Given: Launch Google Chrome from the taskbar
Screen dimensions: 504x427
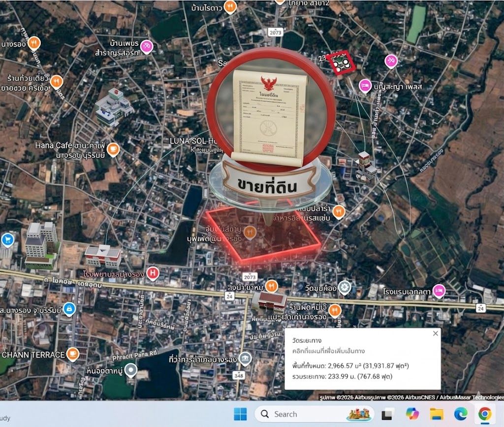Looking at the screenshot, I should tap(485, 414).
